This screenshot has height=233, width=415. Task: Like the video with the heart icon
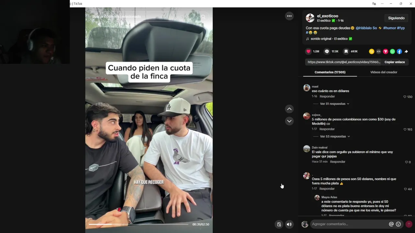[308, 51]
